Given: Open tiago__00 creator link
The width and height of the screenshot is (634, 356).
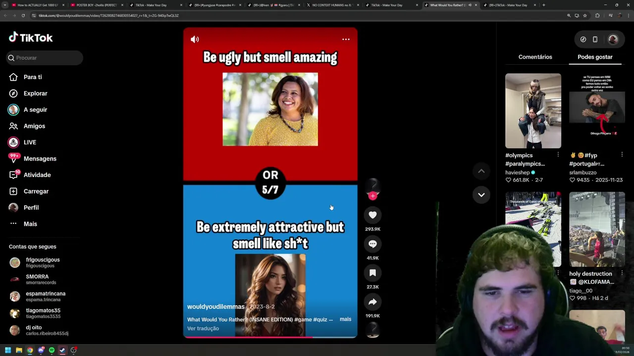Looking at the screenshot, I should pos(581,291).
